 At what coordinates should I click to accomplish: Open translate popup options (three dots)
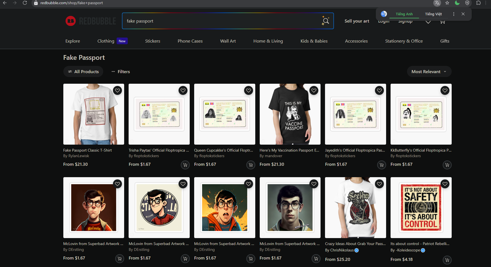pos(454,14)
